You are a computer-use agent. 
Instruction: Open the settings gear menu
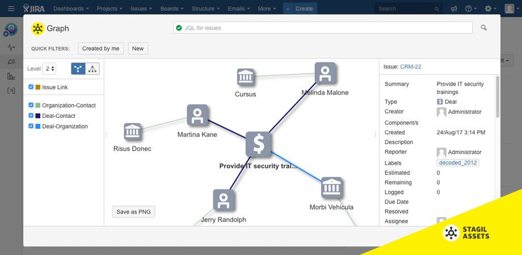490,8
